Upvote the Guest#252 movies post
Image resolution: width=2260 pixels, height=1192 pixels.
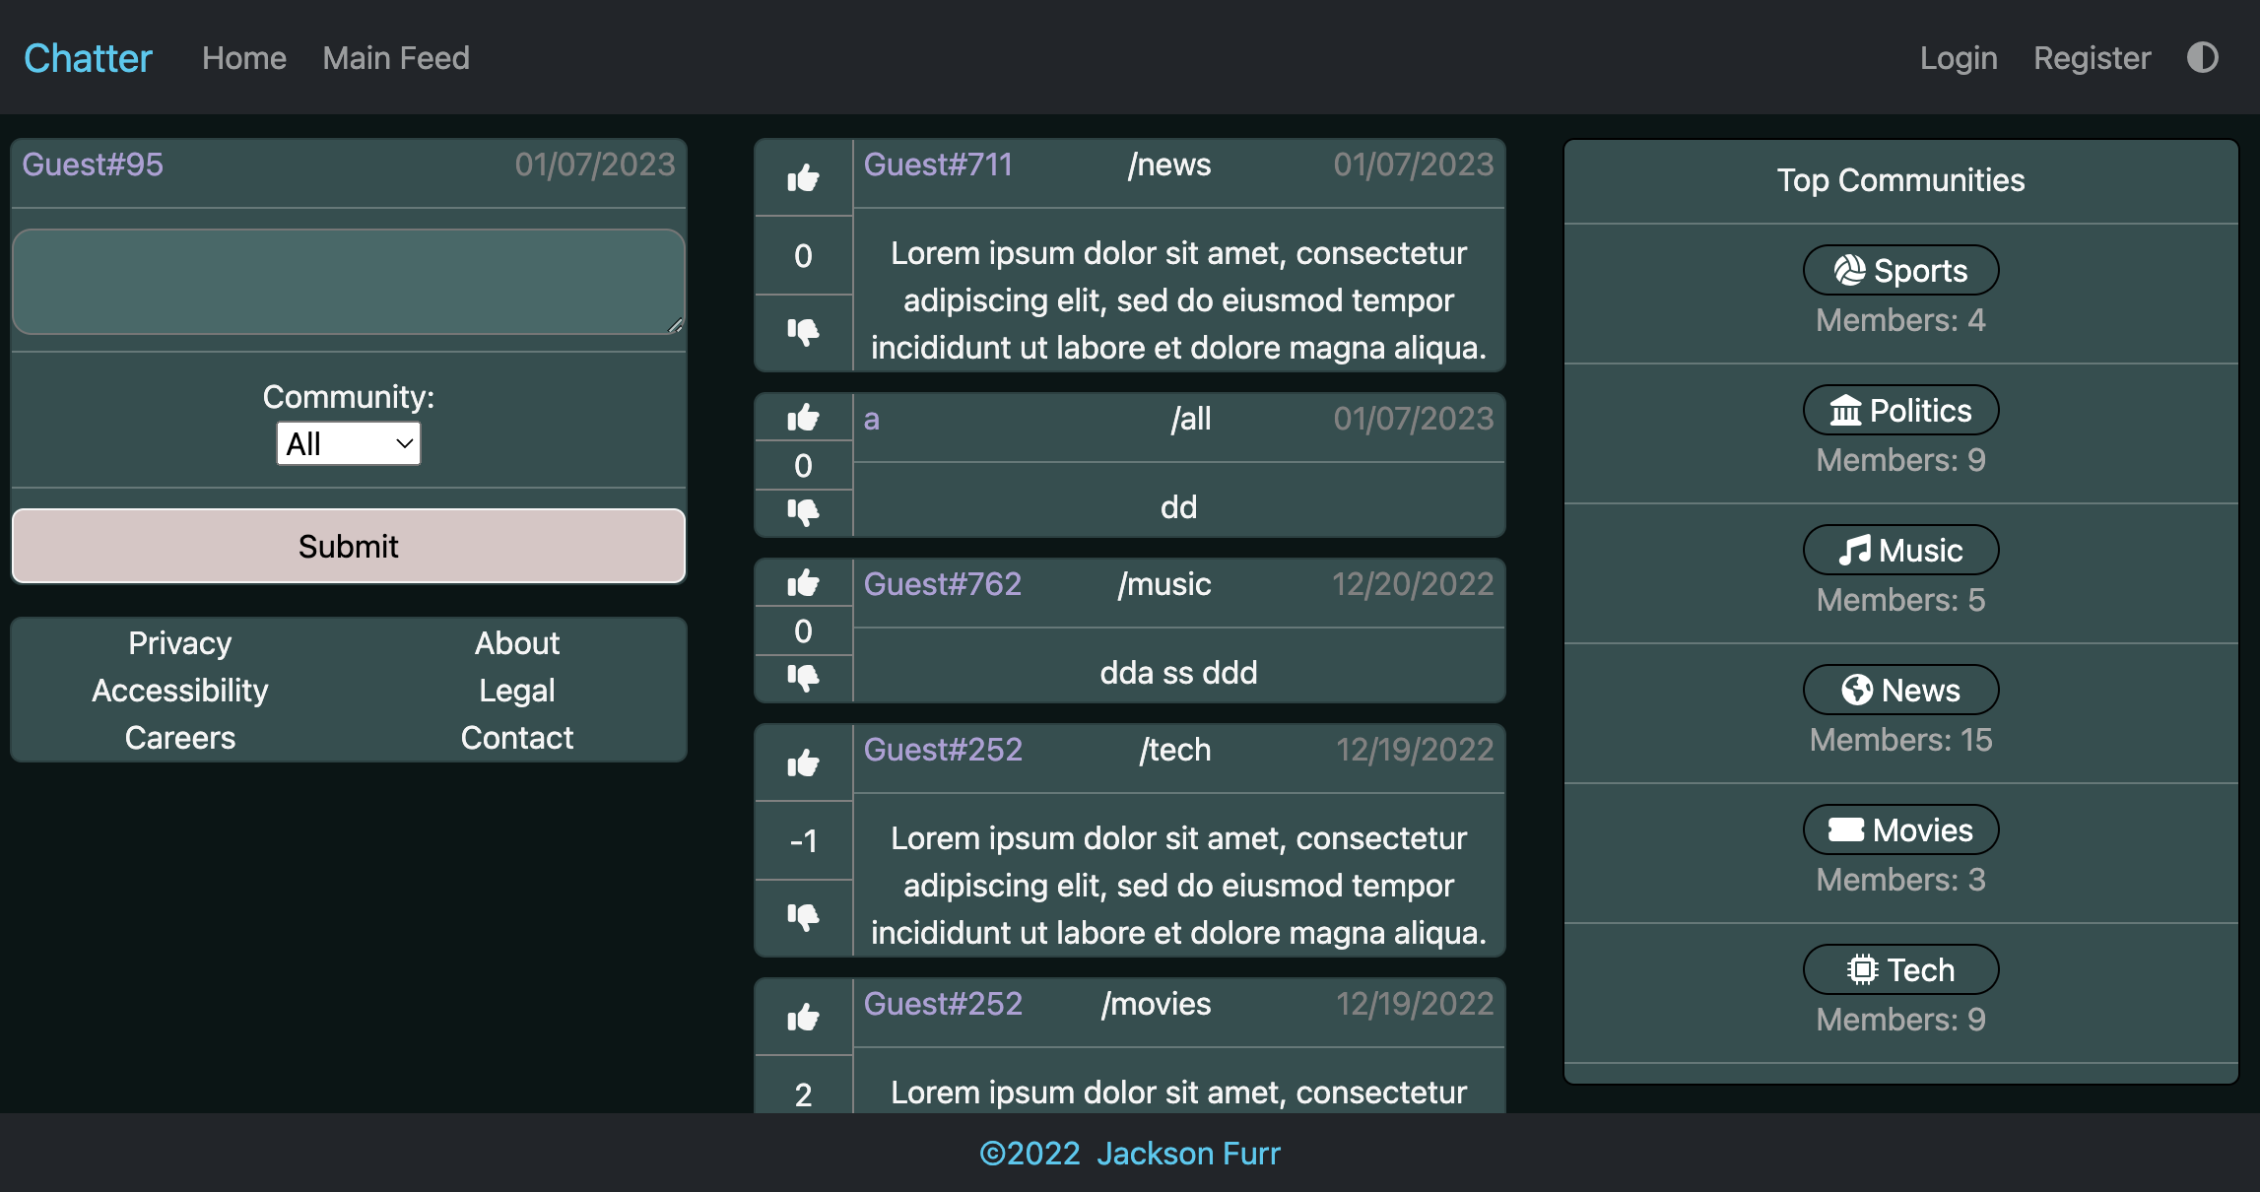803,1017
